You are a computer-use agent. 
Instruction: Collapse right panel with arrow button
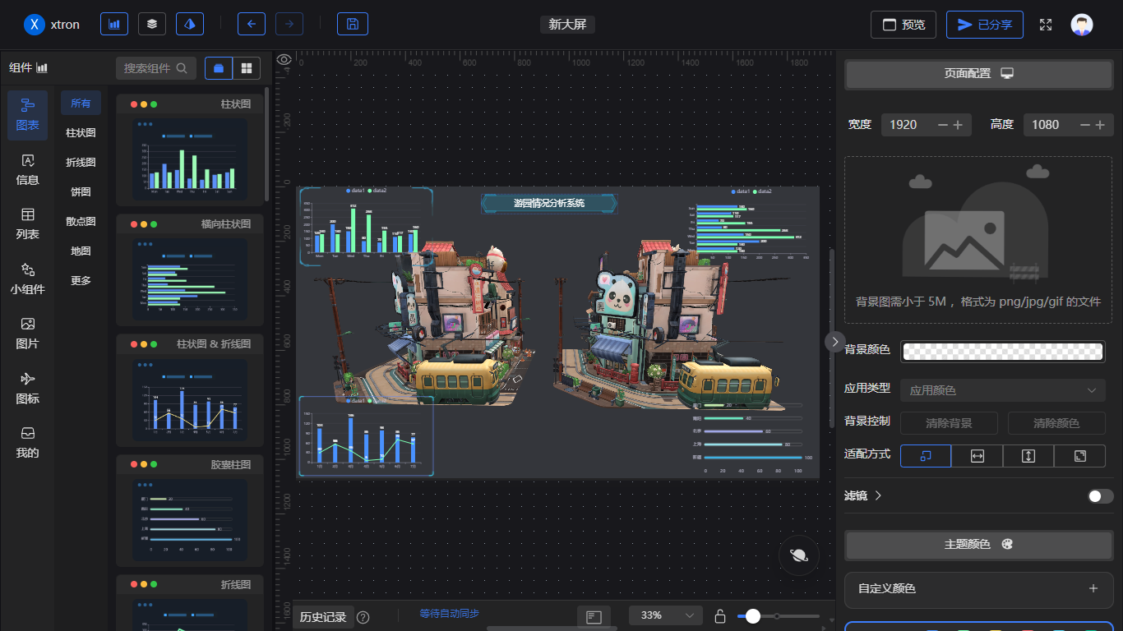tap(835, 341)
